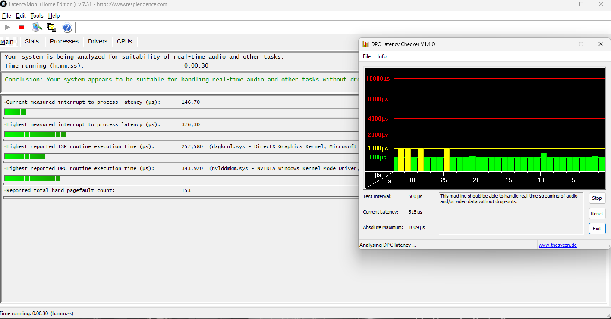Click the DPC Latency Checker title bar icon

[365, 44]
